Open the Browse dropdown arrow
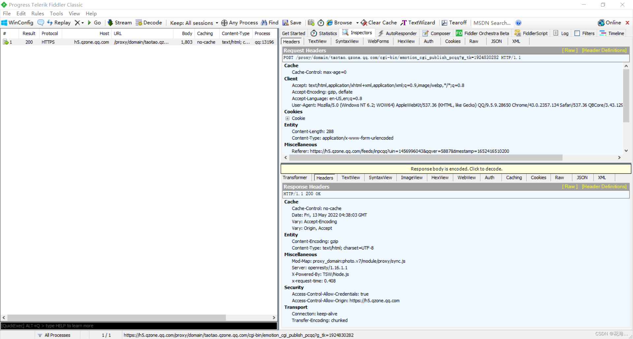Image resolution: width=633 pixels, height=339 pixels. coord(357,23)
